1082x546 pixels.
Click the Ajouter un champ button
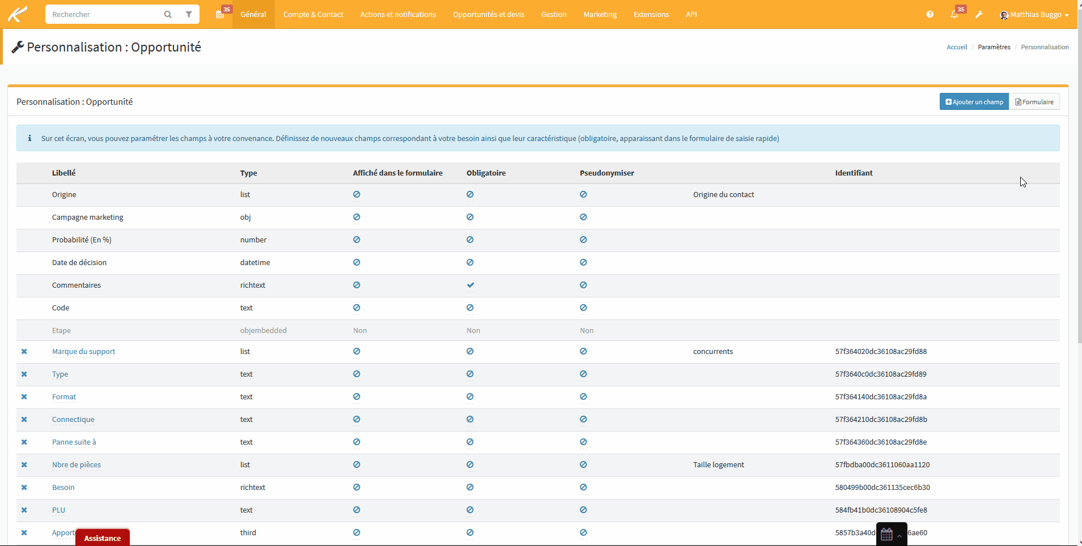[974, 102]
